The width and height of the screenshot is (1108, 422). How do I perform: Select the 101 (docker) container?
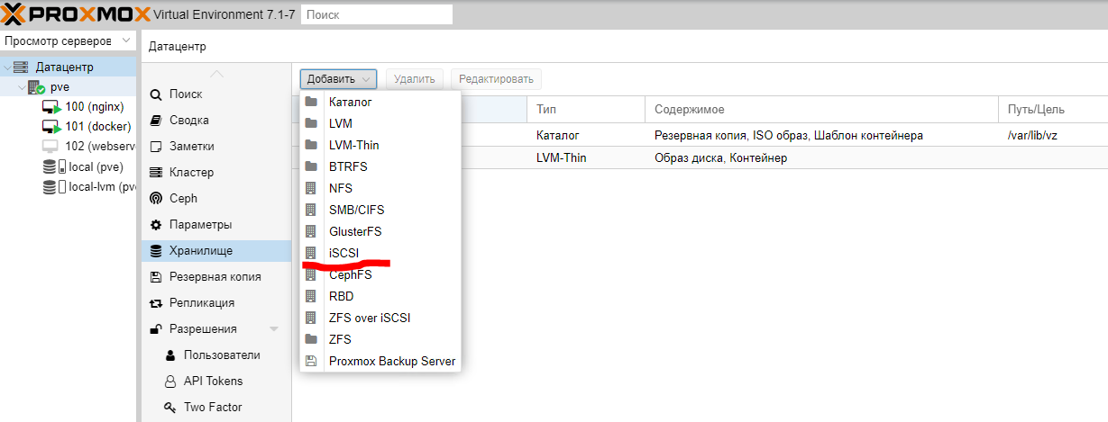coord(97,127)
